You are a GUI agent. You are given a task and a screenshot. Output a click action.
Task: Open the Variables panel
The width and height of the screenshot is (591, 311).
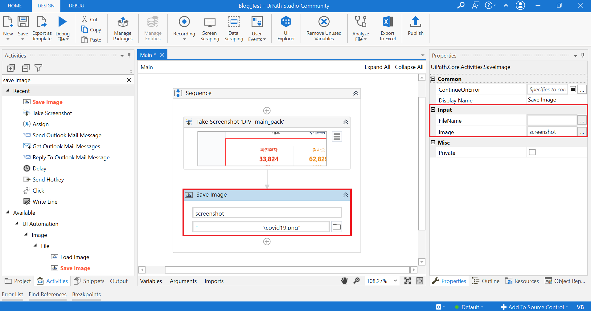click(151, 281)
